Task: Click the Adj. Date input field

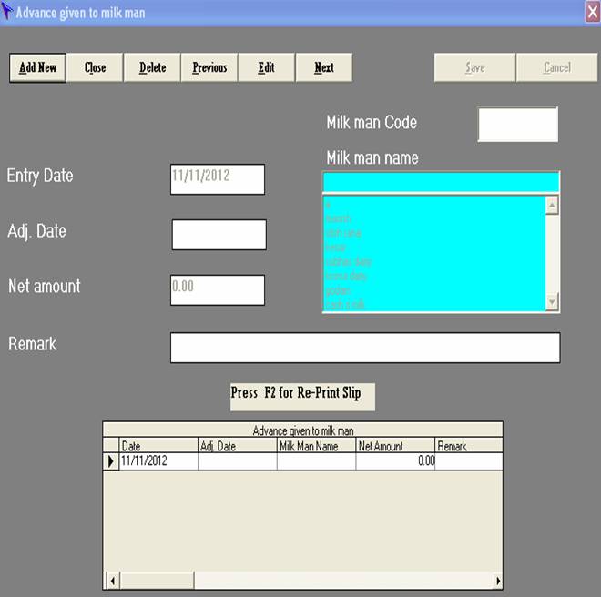Action: coord(219,235)
